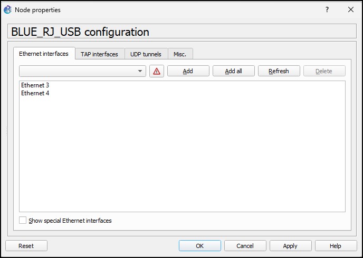Close the Node properties dialog
Image resolution: width=363 pixels, height=258 pixels.
[351, 9]
